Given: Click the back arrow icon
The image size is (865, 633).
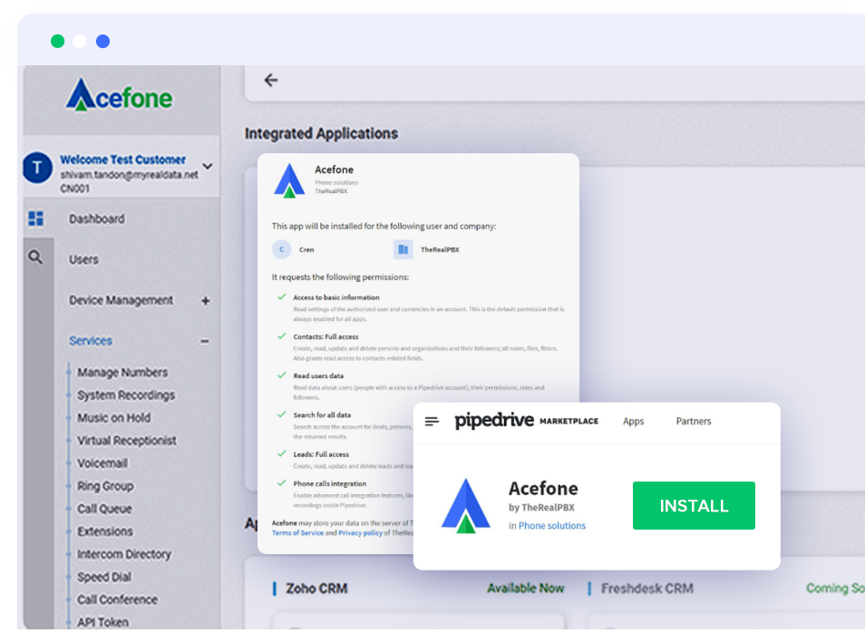Looking at the screenshot, I should (x=271, y=80).
